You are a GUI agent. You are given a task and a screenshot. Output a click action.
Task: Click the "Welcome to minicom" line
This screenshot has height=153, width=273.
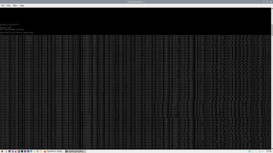[9, 25]
